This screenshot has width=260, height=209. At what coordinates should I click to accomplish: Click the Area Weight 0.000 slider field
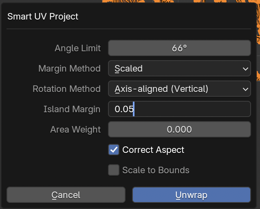(179, 130)
